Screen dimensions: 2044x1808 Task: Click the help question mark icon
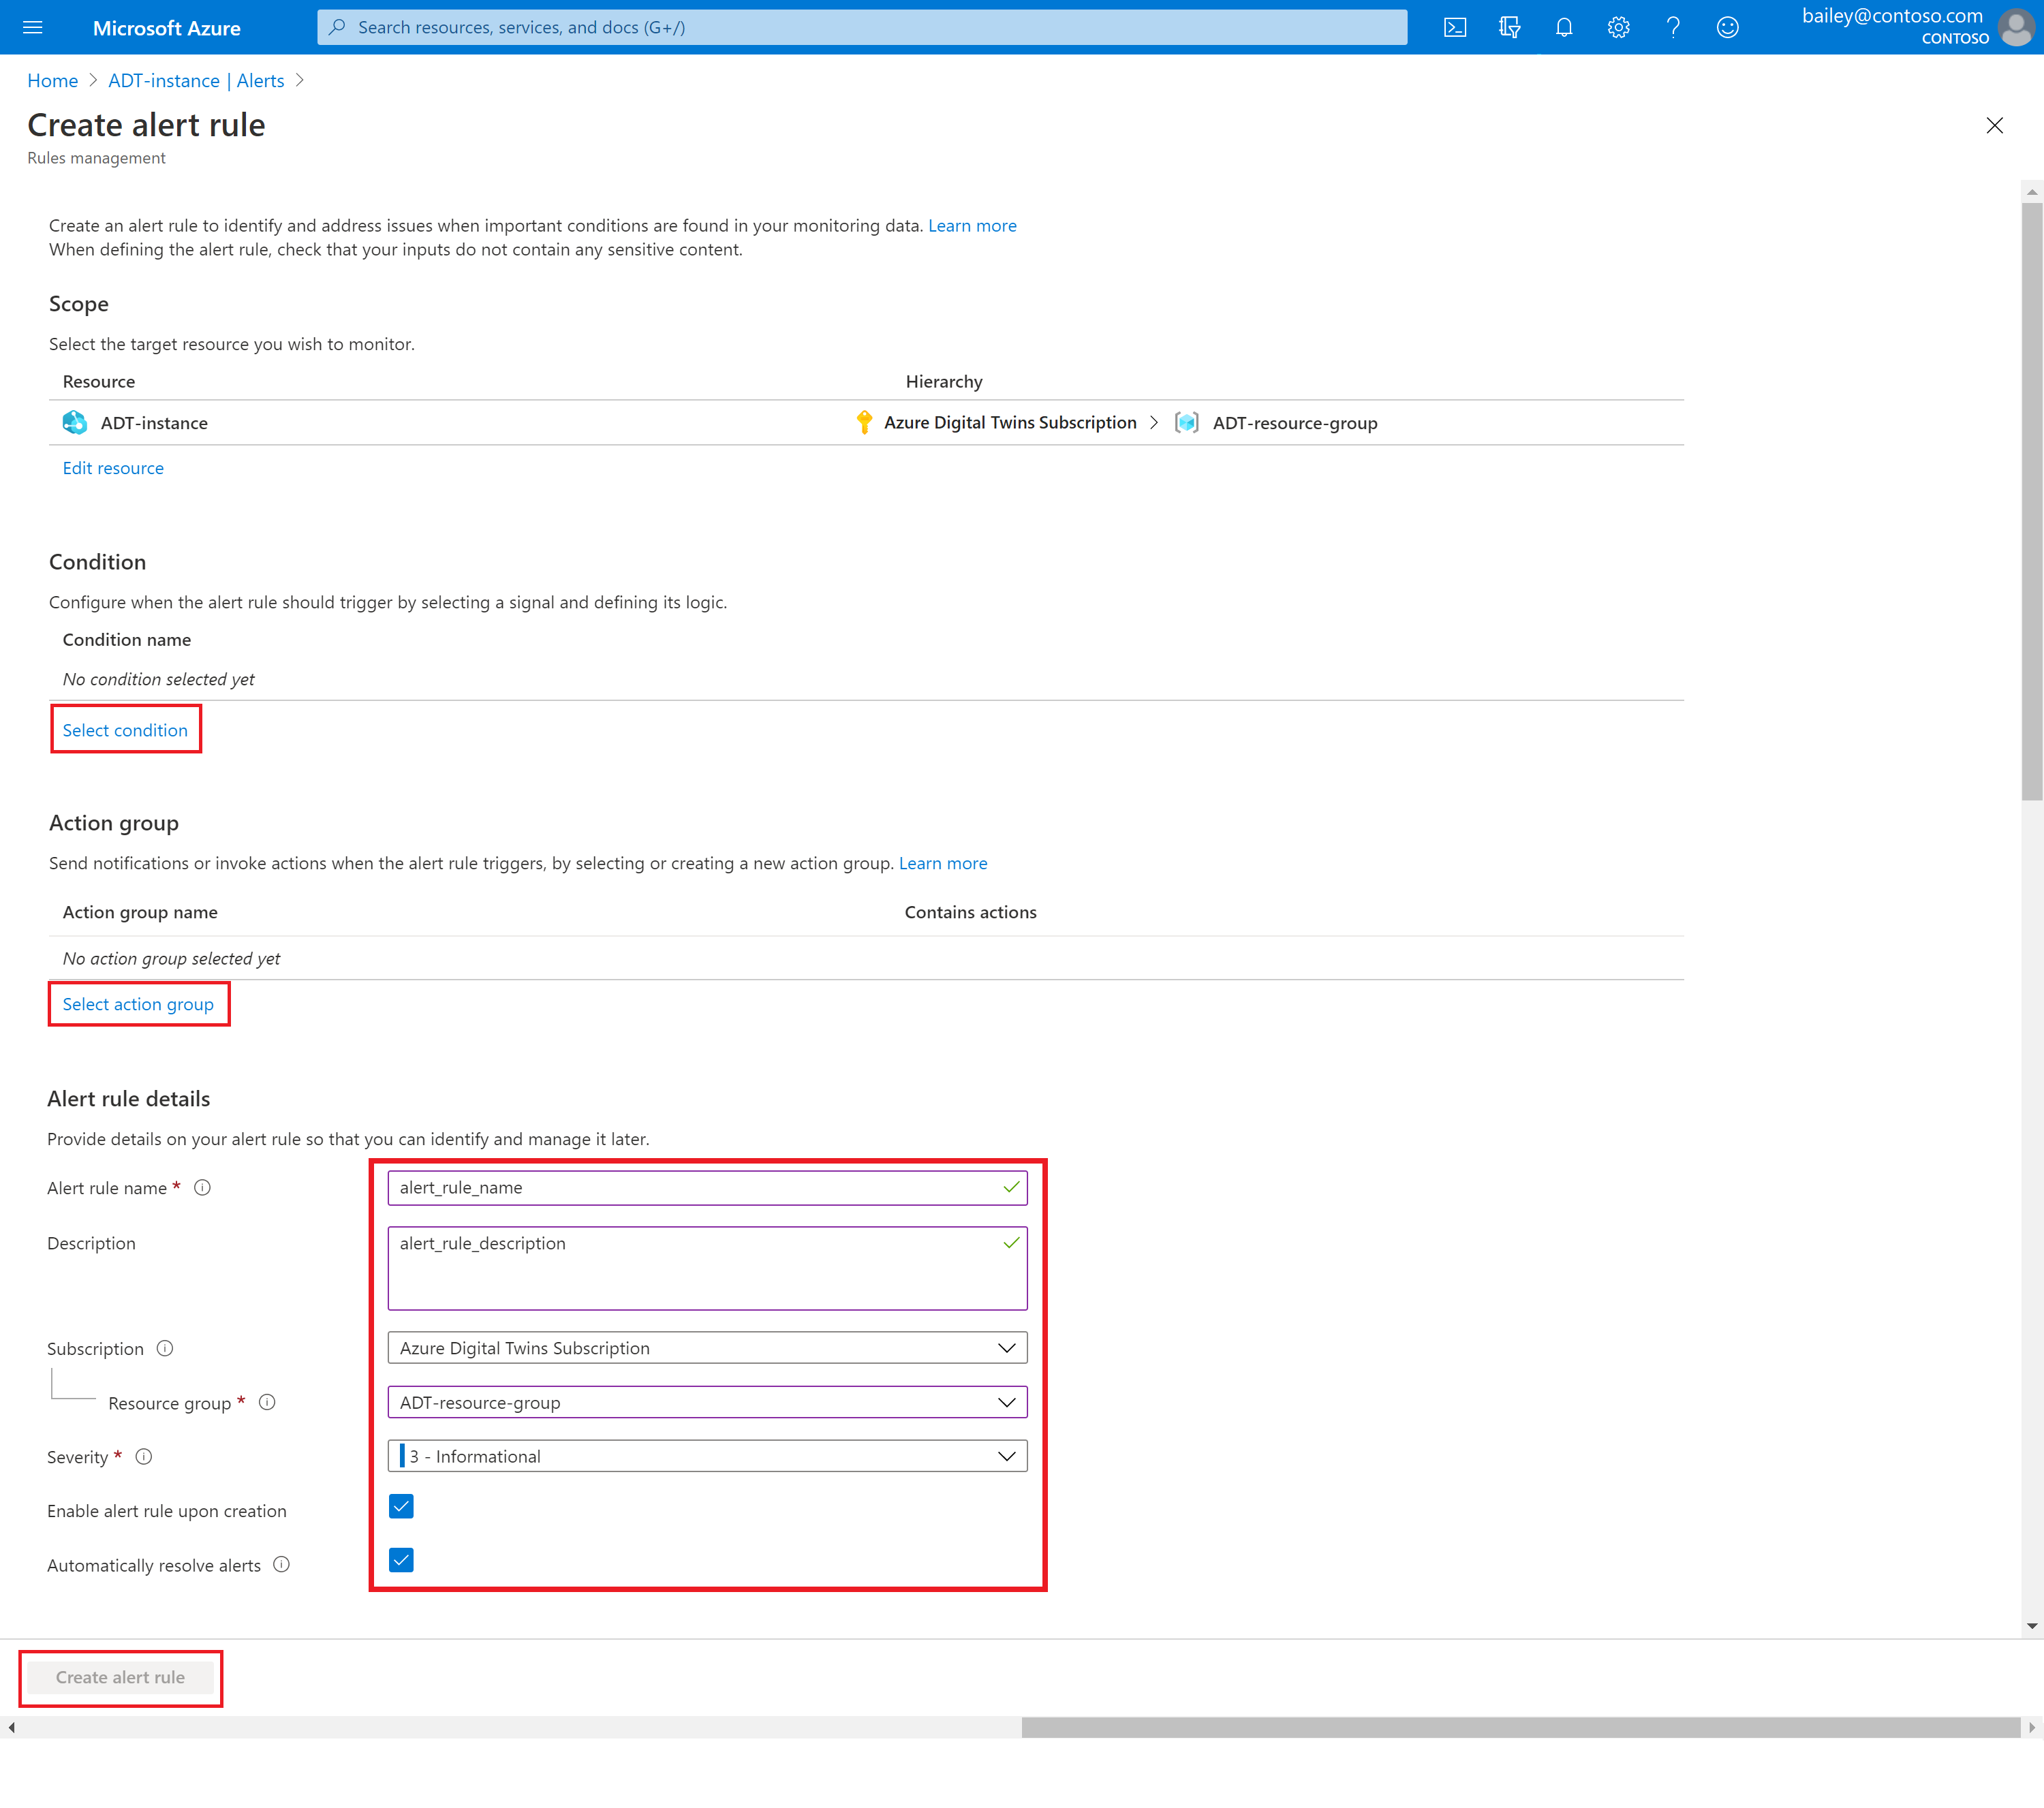(x=1671, y=26)
